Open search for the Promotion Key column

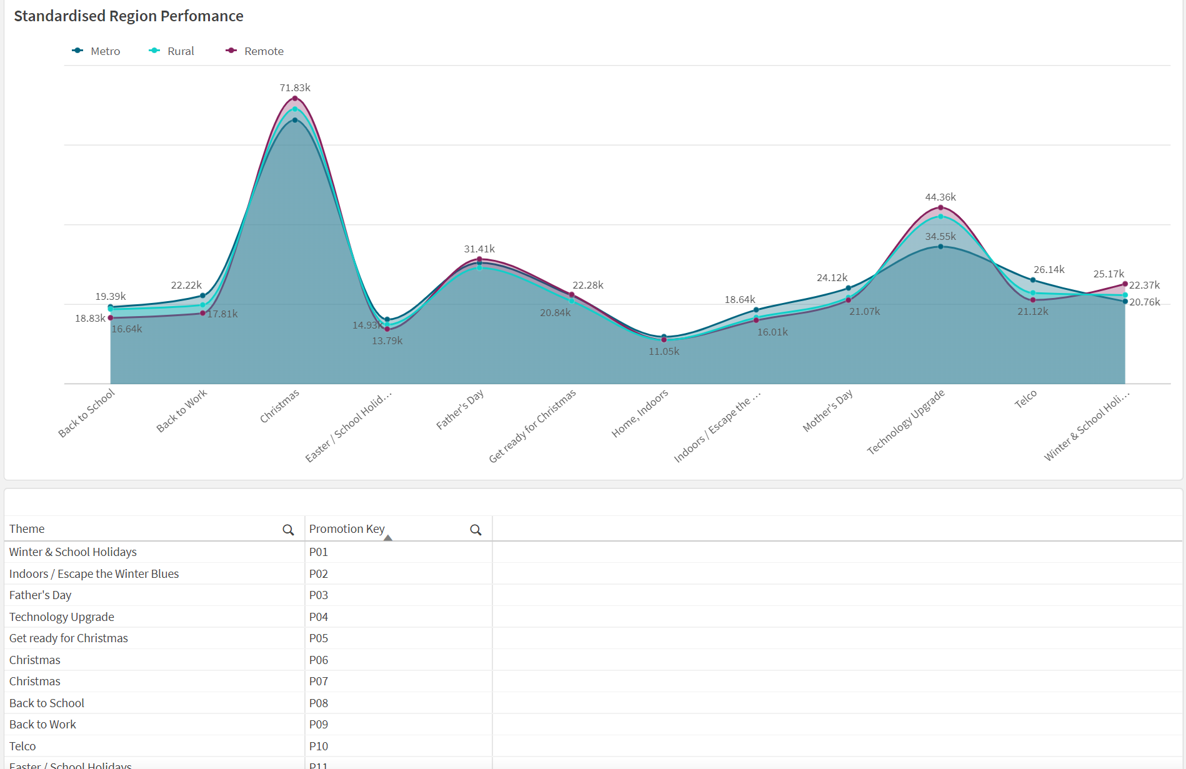tap(476, 530)
